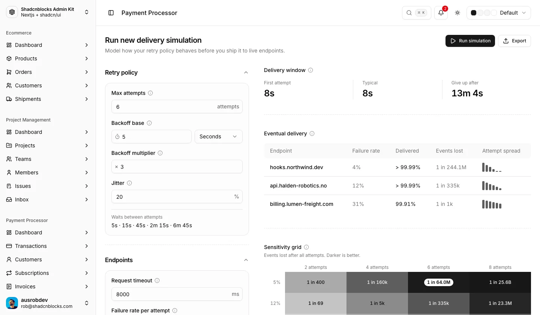Click info icon next to Max attempts
Screen dimensions: 540x315
150,93
